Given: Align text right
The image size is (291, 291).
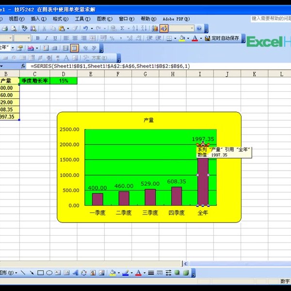Looking at the screenshot, I should coord(83,38).
